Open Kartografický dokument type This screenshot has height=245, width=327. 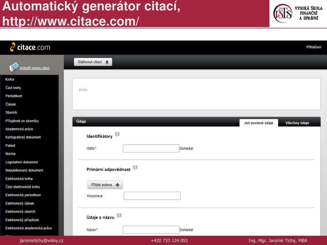pos(23,137)
